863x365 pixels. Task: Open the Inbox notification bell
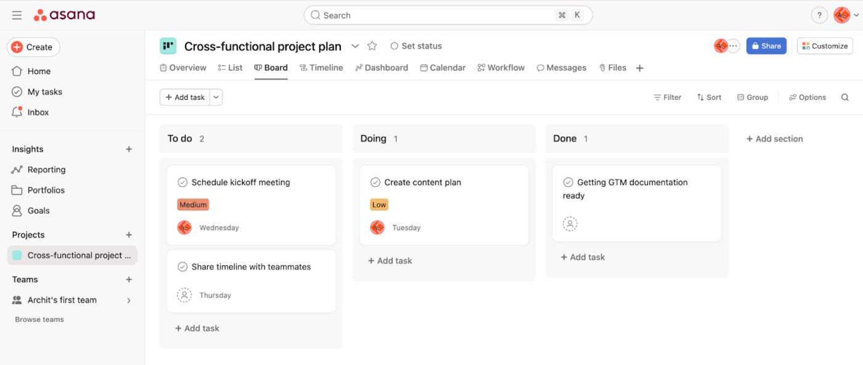coord(17,112)
